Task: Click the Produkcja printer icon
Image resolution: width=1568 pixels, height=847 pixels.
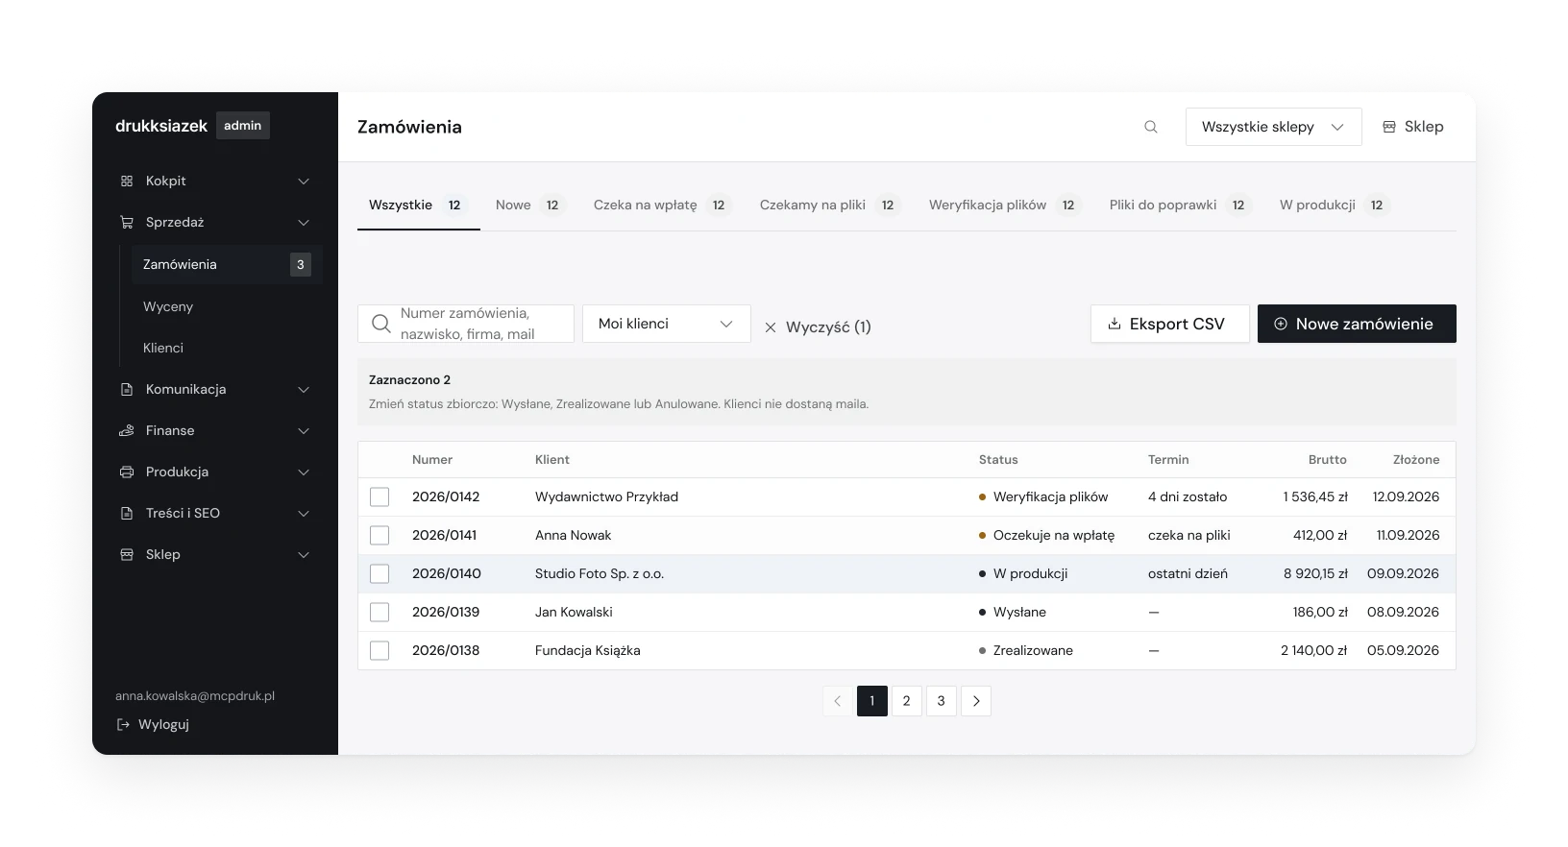Action: [126, 472]
